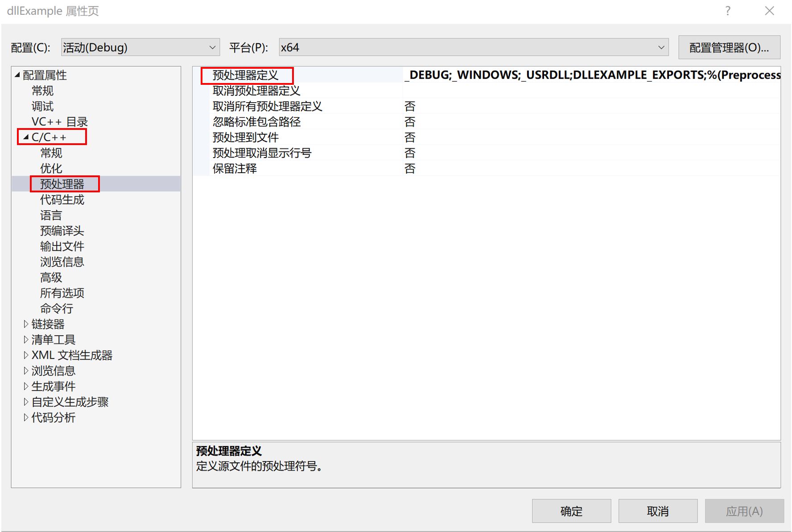Select the 预处理到文件 property row
792x532 pixels.
pos(246,137)
